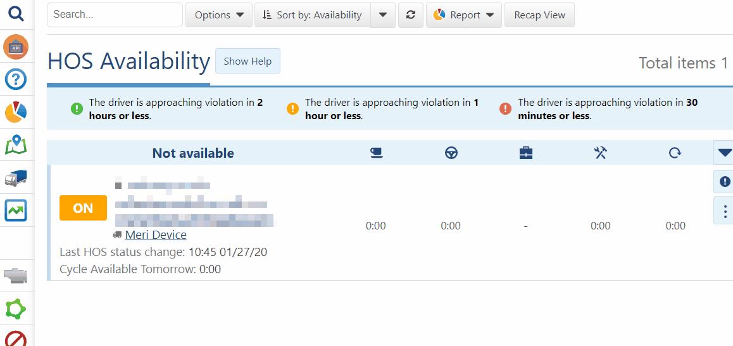The width and height of the screenshot is (733, 346).
Task: Click the ON duty status badge
Action: [83, 208]
